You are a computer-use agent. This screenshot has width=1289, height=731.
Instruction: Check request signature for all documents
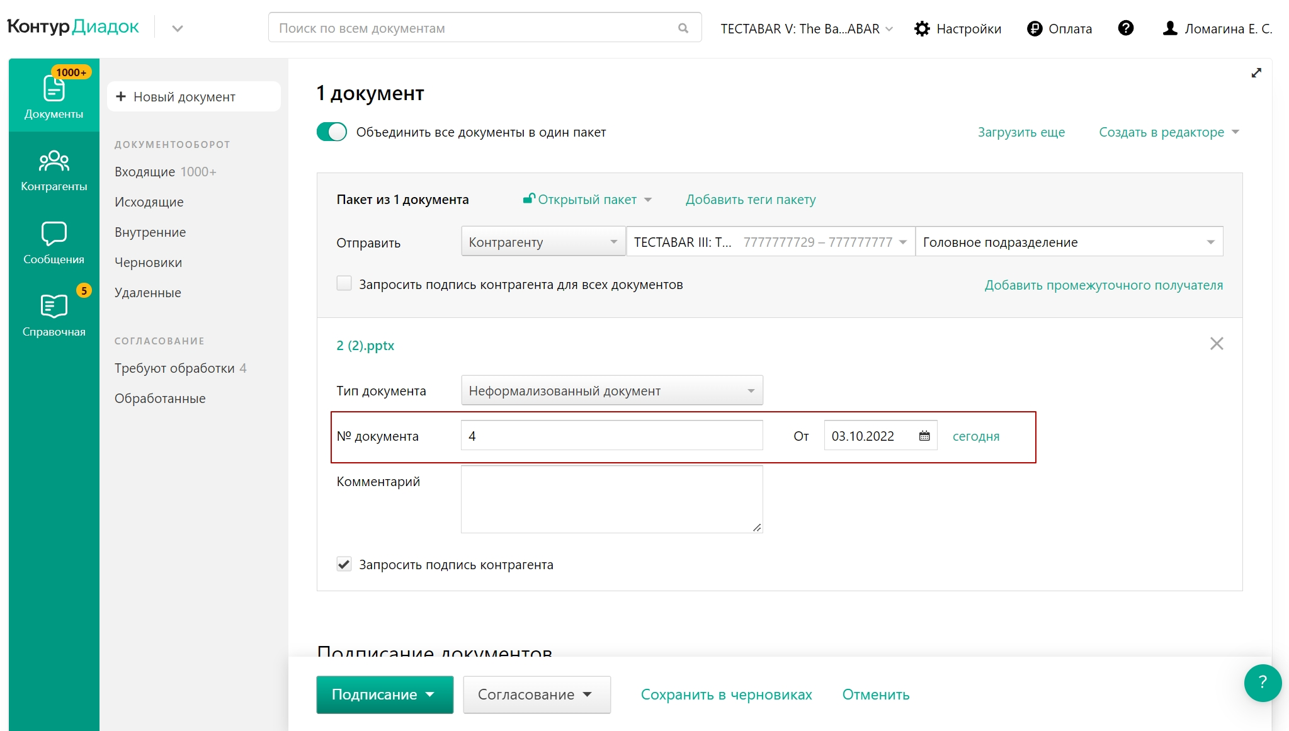click(344, 284)
